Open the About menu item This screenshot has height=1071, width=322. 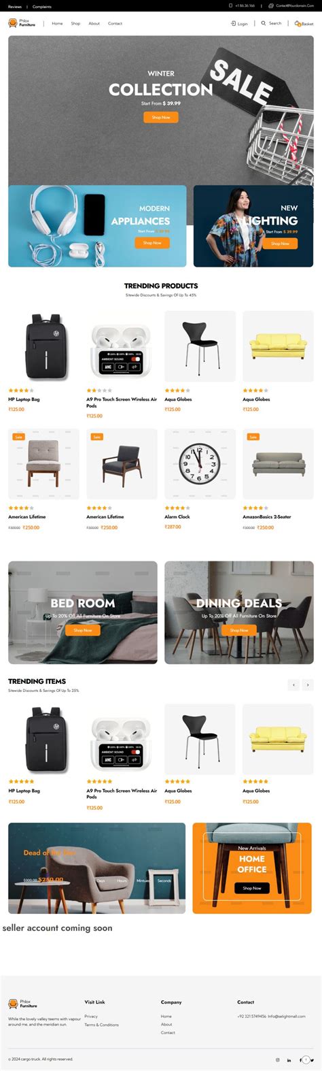pos(94,23)
